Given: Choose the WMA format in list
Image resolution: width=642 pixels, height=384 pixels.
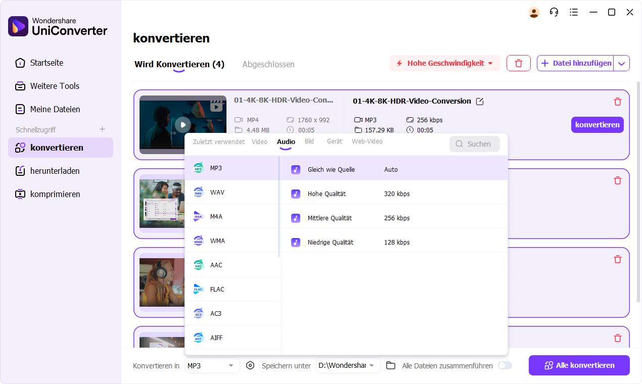Looking at the screenshot, I should [x=232, y=241].
